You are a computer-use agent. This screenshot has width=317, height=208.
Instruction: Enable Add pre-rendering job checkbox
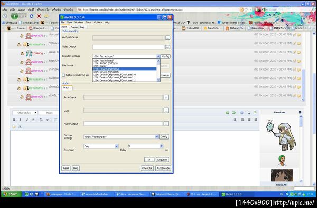coord(63,75)
